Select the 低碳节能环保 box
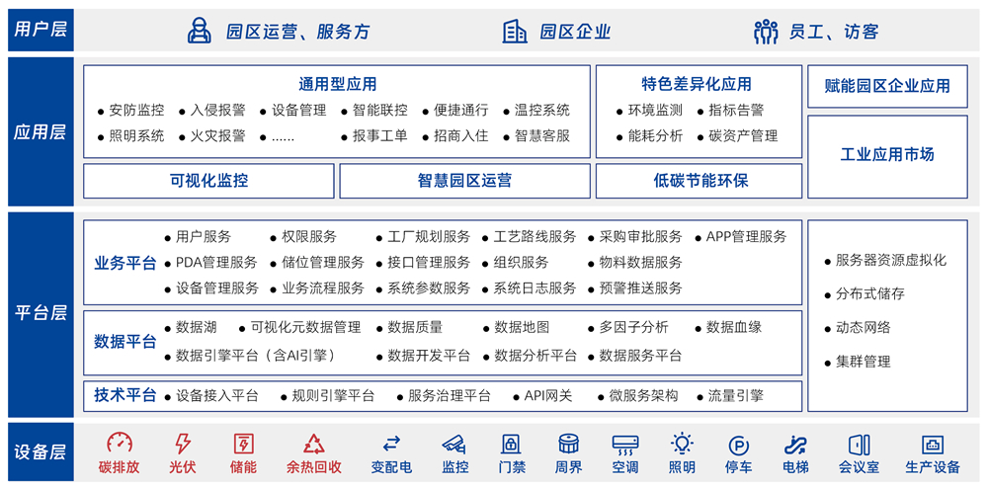Viewport: 988px width, 490px height. (700, 181)
